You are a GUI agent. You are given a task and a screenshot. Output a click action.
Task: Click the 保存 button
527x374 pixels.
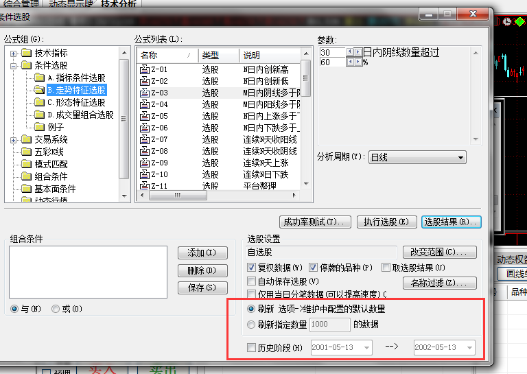tap(202, 288)
